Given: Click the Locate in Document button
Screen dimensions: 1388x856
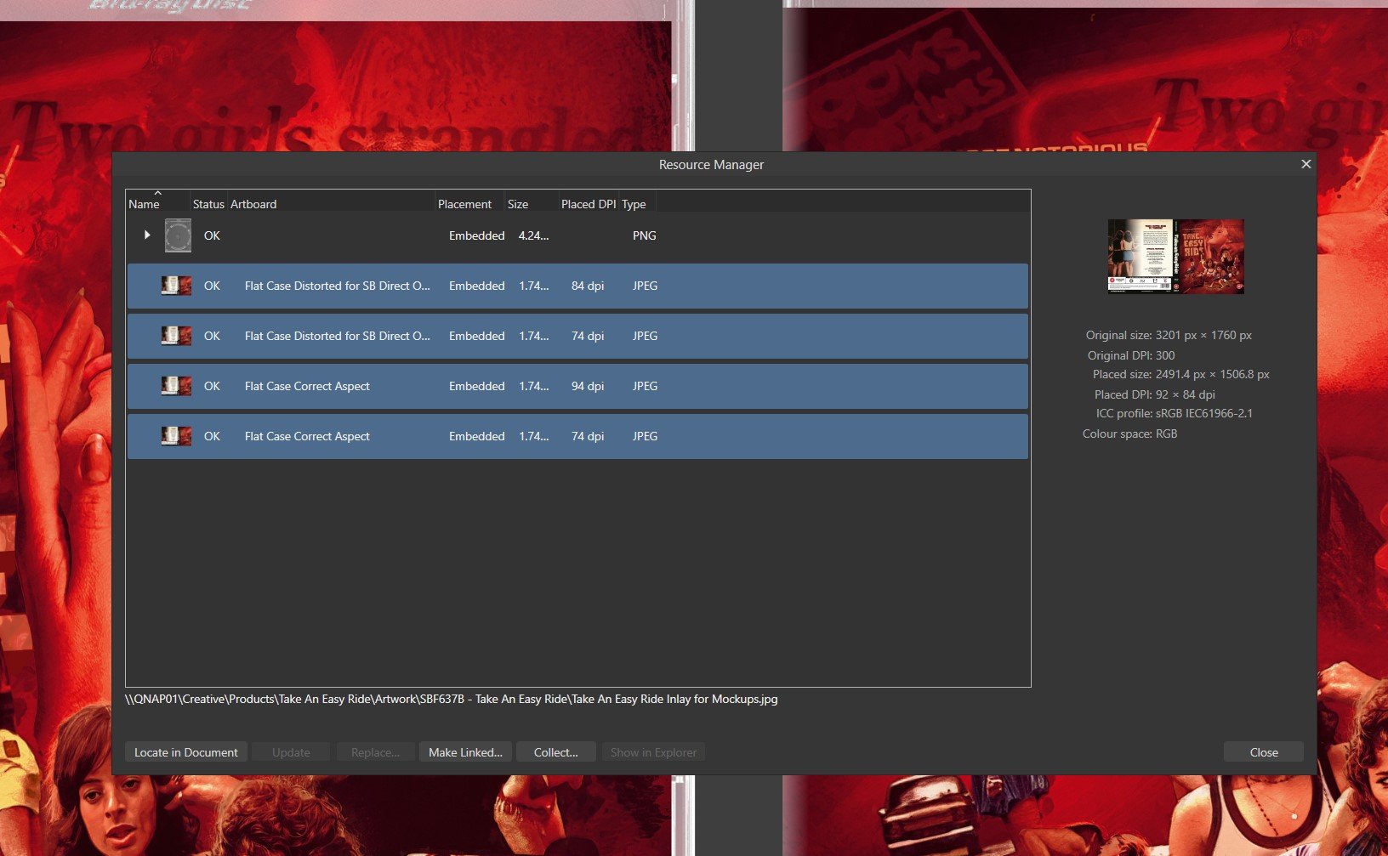Looking at the screenshot, I should [186, 752].
